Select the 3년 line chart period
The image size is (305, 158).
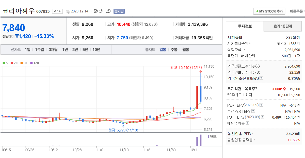[75, 50]
